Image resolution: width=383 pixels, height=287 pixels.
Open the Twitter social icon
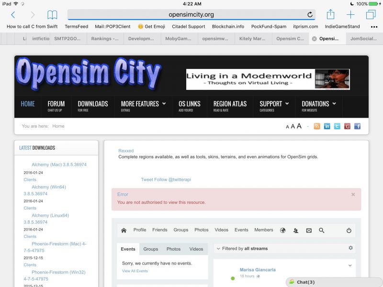[337, 126]
